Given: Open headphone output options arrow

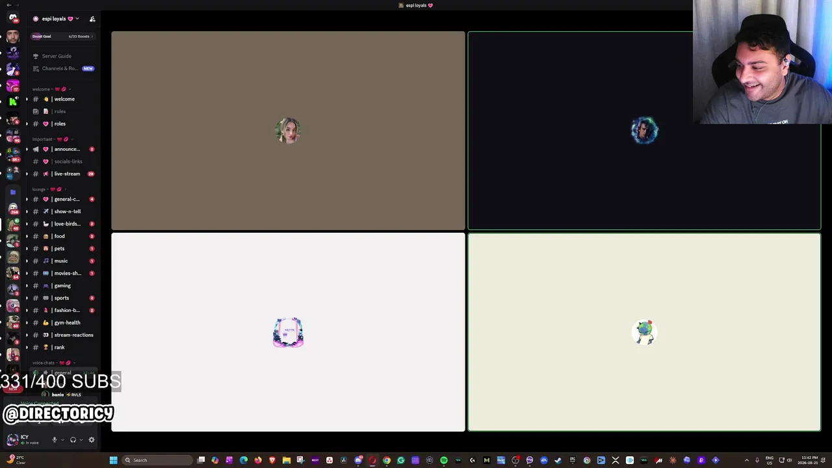Looking at the screenshot, I should coord(81,440).
